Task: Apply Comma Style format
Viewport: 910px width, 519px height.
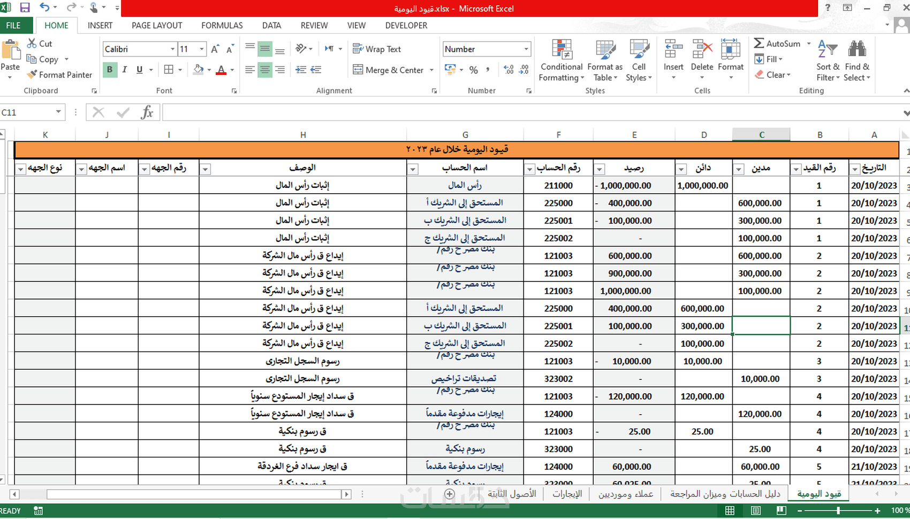Action: 488,70
